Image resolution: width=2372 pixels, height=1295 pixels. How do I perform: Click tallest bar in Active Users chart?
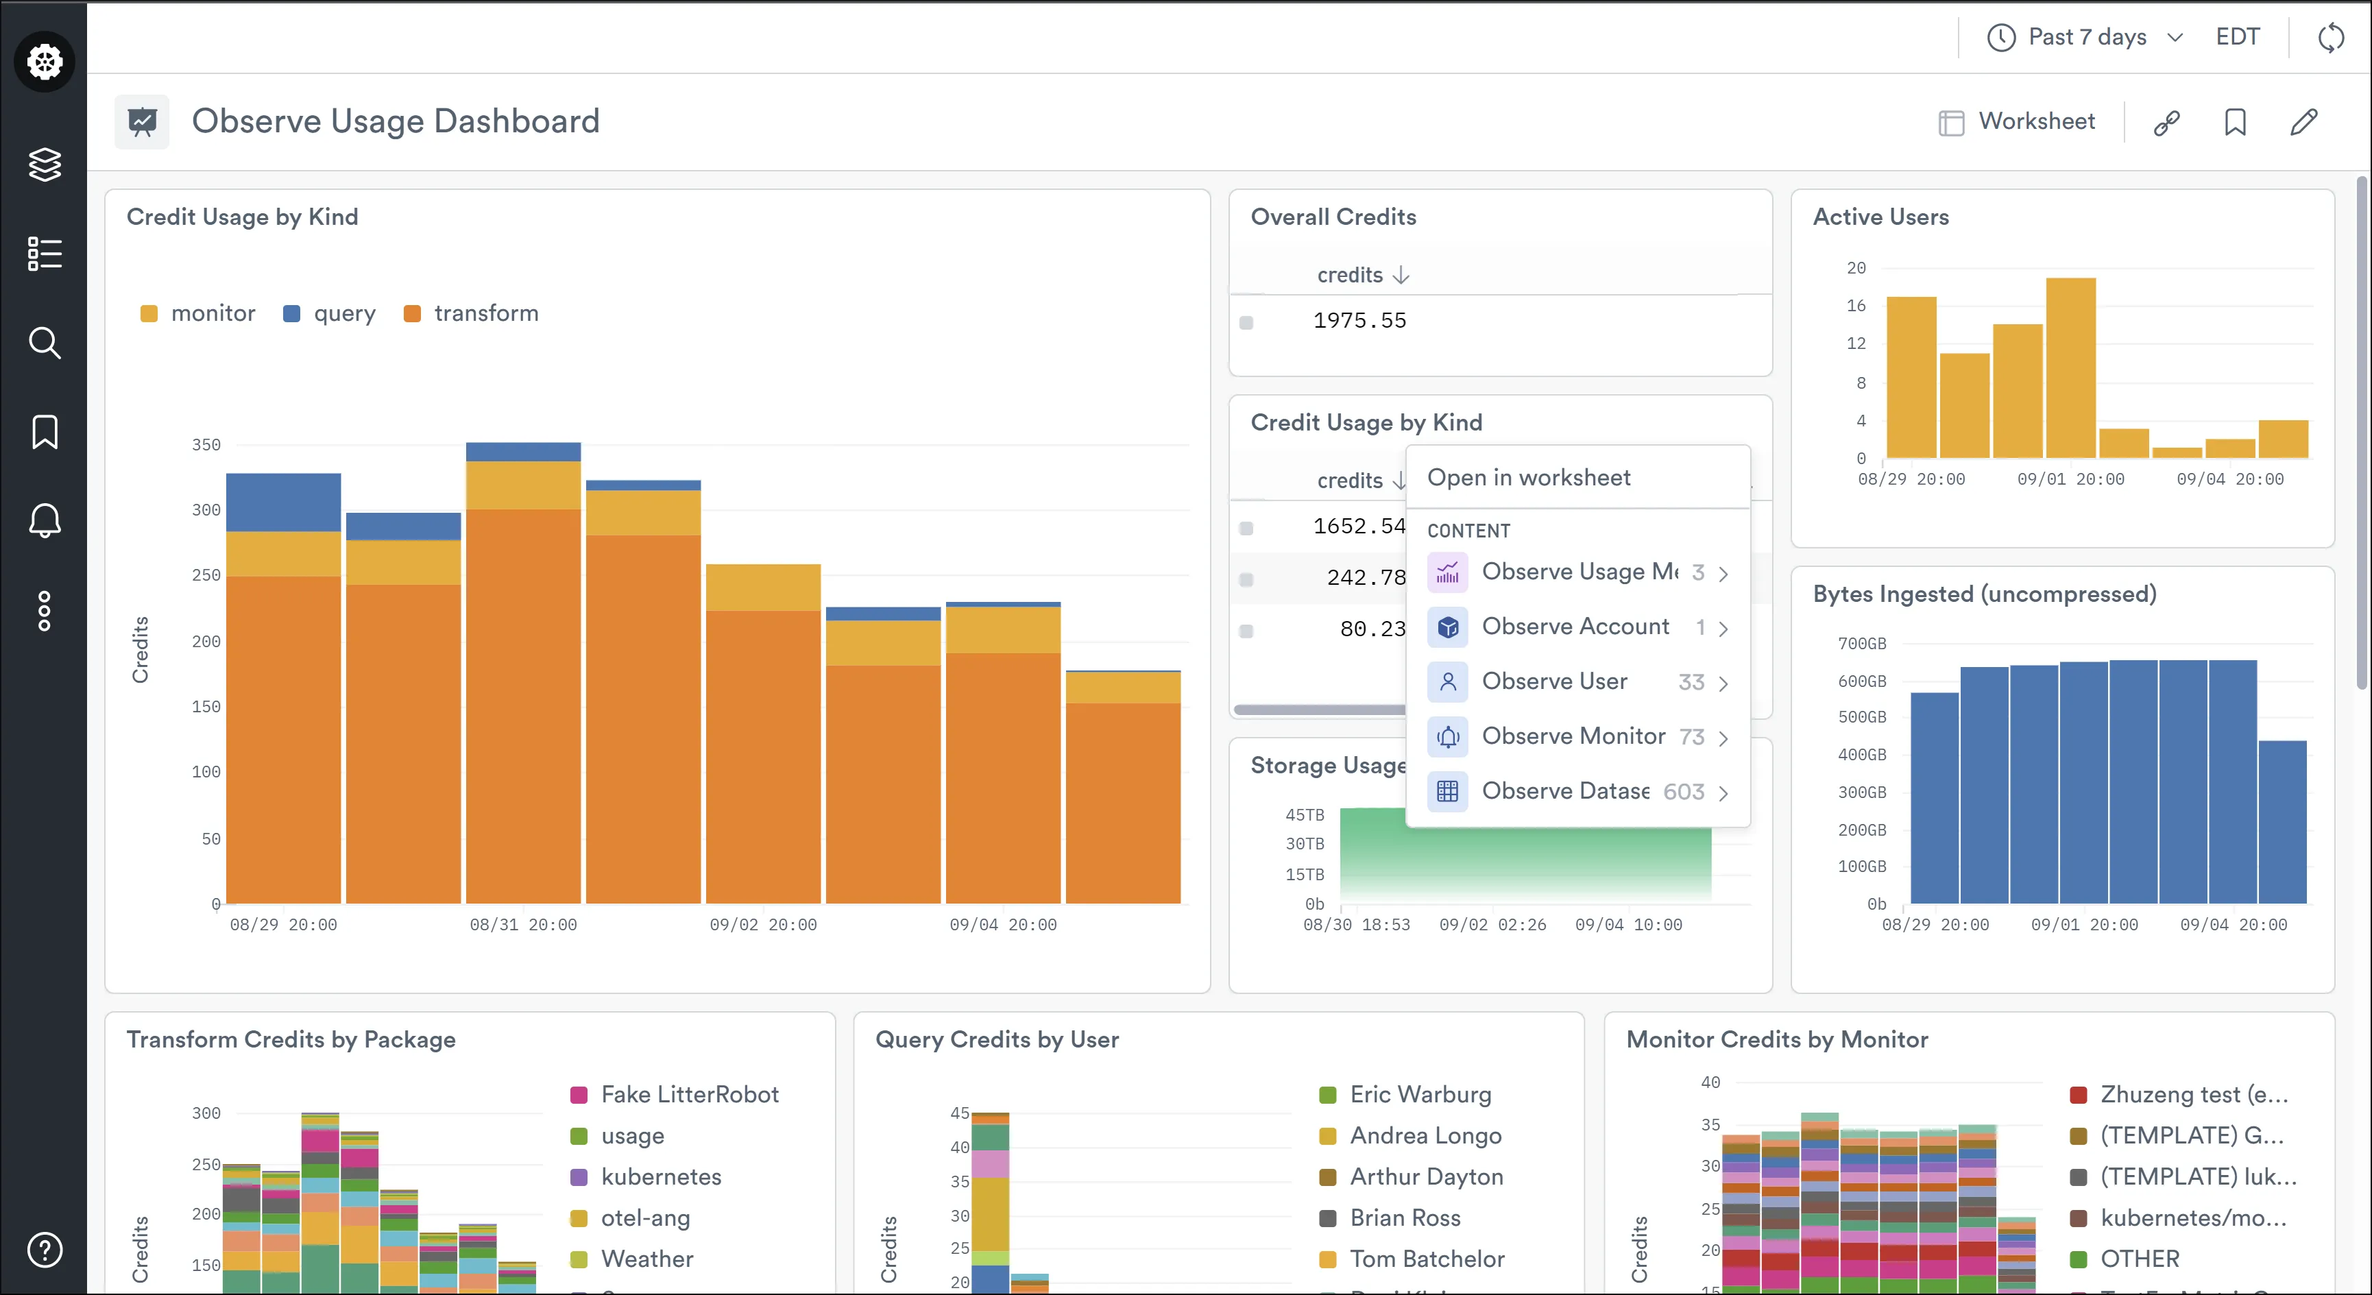(2071, 367)
